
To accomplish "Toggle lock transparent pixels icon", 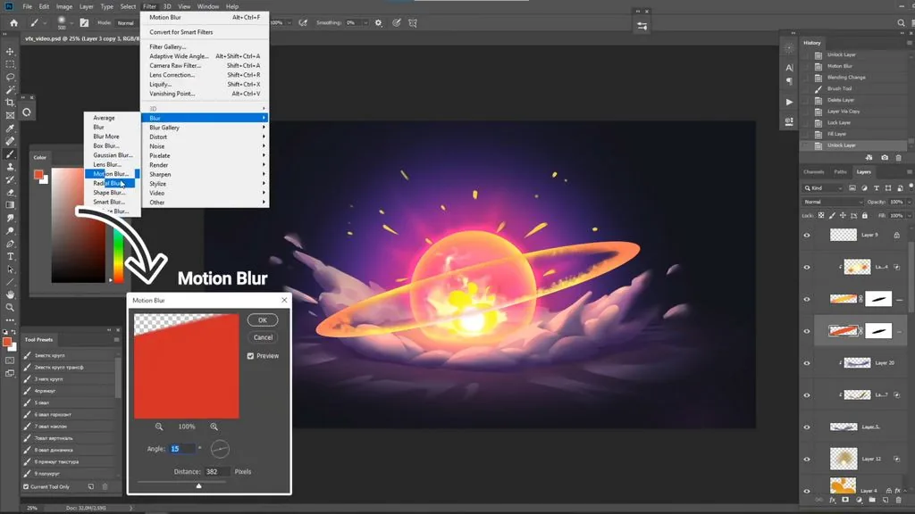I will coord(821,216).
